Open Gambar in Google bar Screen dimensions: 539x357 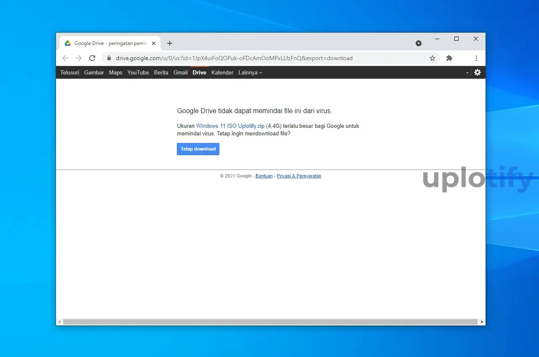(x=94, y=72)
